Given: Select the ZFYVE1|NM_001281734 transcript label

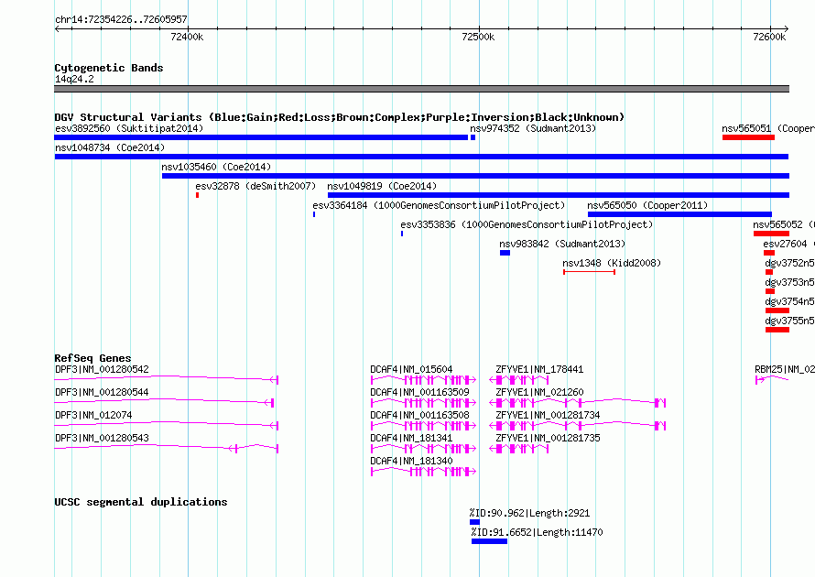Looking at the screenshot, I should coord(548,415).
